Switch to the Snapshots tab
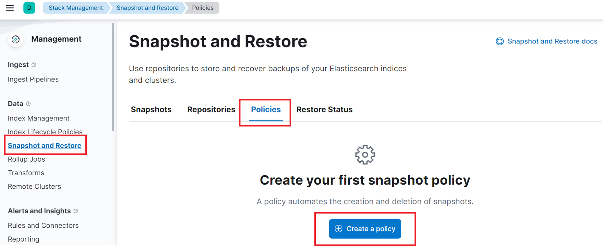 (151, 109)
